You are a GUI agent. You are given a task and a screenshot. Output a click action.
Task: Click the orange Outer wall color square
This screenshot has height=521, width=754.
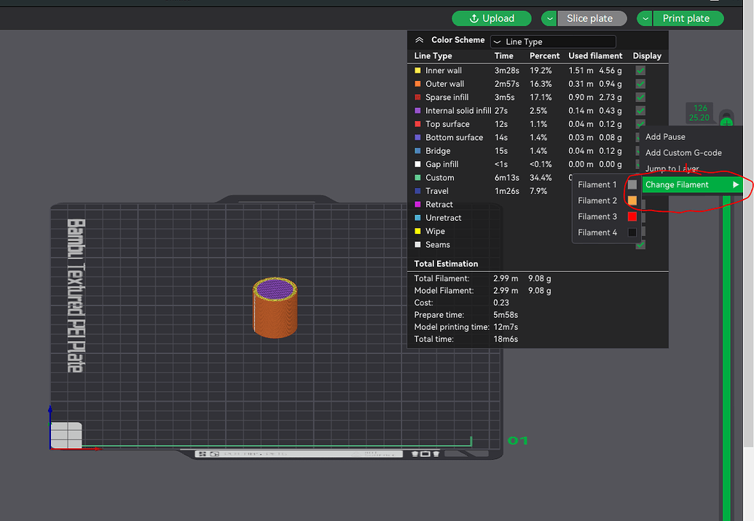click(417, 85)
